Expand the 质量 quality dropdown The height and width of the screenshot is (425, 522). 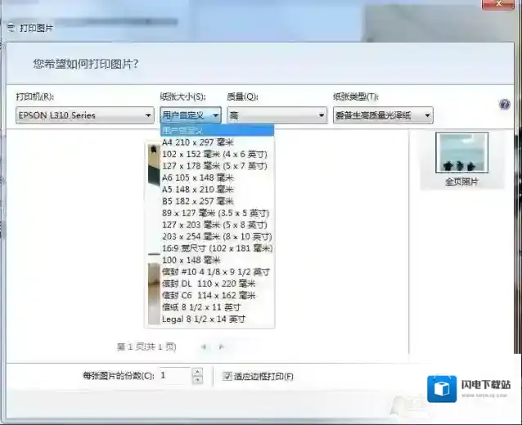pyautogui.click(x=277, y=115)
